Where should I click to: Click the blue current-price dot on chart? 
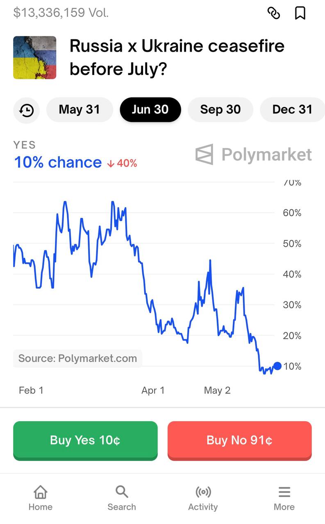[x=277, y=366]
